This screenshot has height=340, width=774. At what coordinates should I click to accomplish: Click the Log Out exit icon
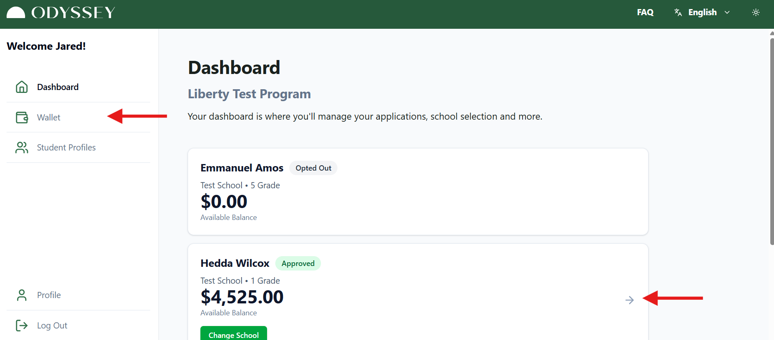click(x=22, y=326)
